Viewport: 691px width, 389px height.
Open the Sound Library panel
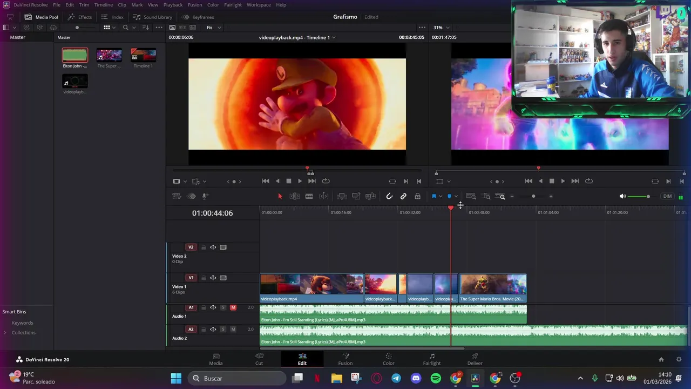152,17
